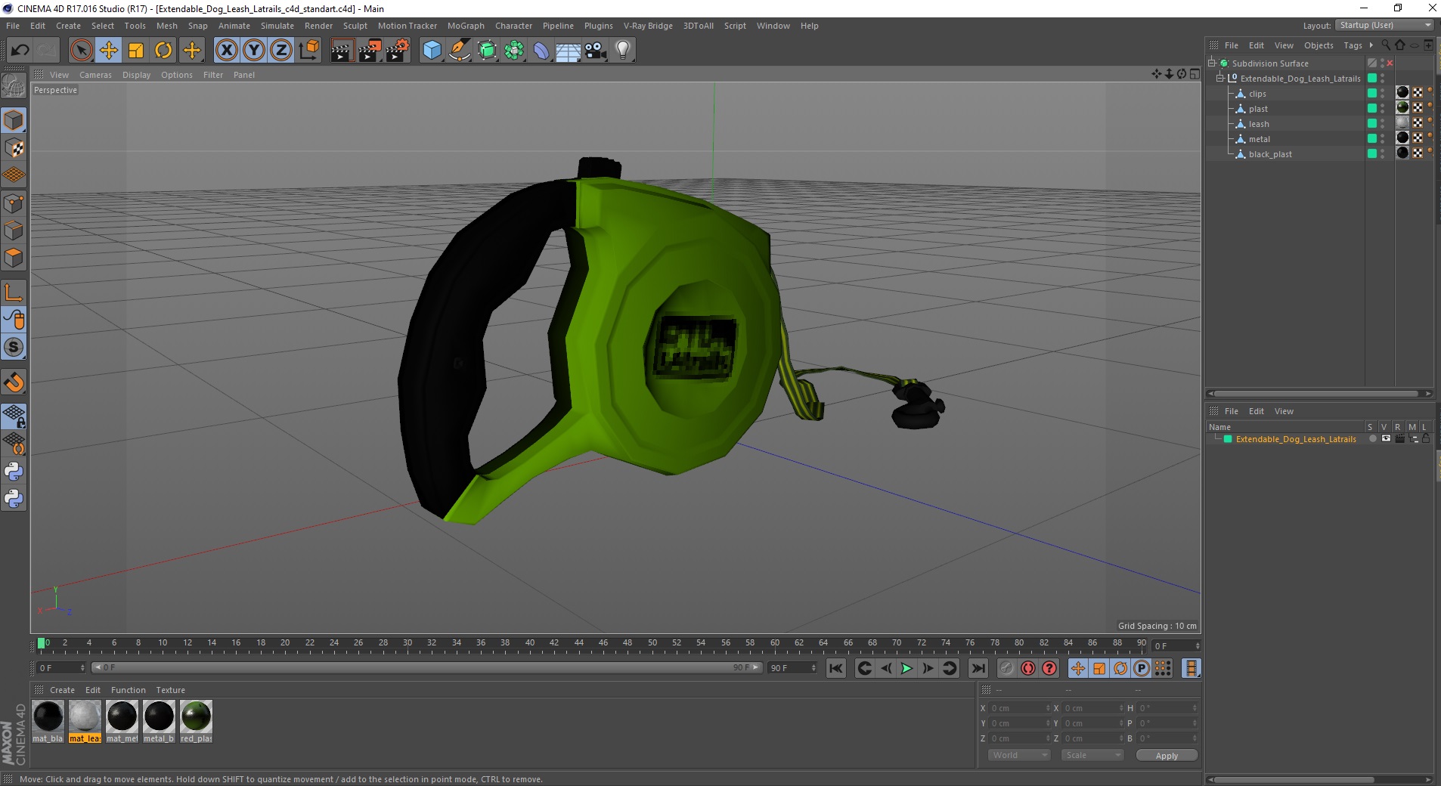Open Edit Render Settings
Viewport: 1441px width, 786px height.
coord(398,51)
